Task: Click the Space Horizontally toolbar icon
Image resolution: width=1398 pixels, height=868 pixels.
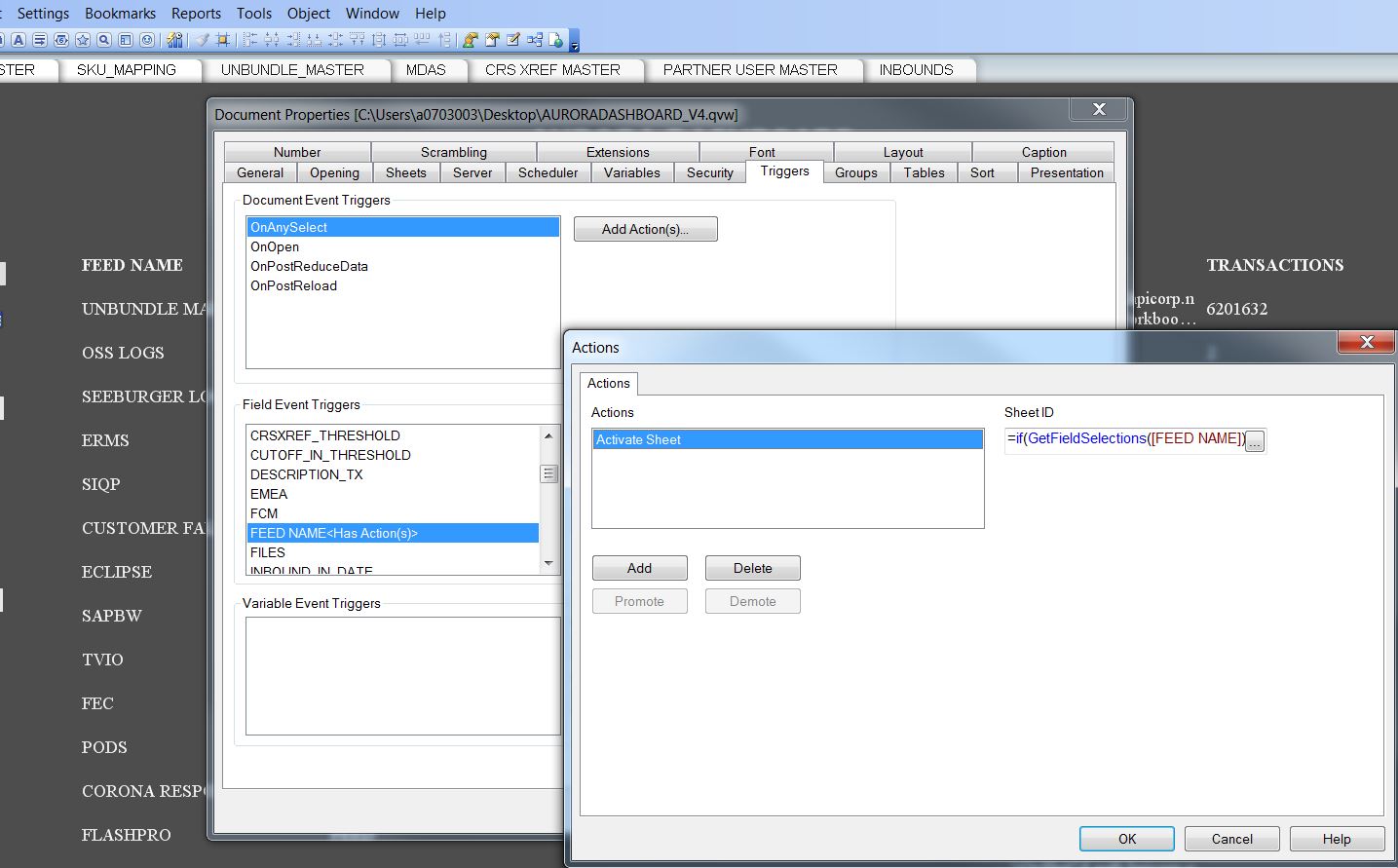Action: tap(379, 40)
